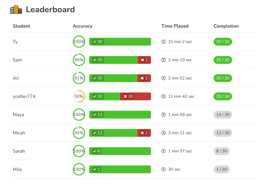Click the podium Leaderboard icon
This screenshot has width=266, height=185.
point(16,9)
